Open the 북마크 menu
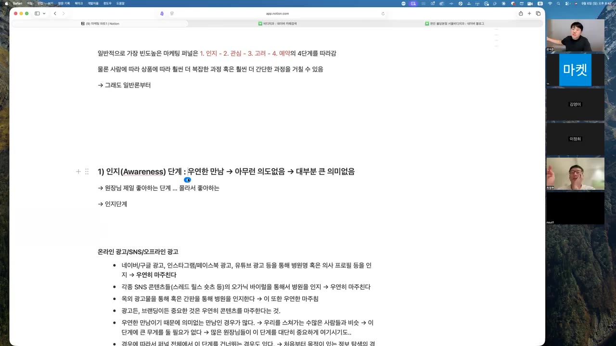 click(78, 3)
